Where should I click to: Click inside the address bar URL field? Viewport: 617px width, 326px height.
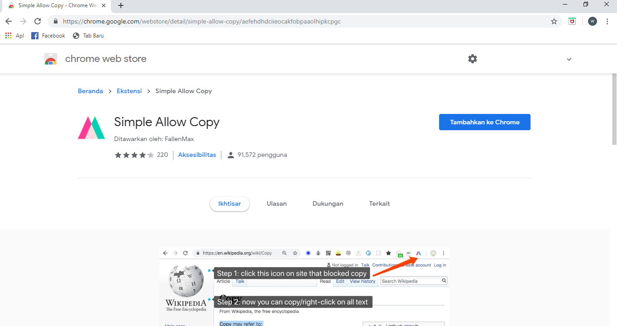click(x=204, y=21)
